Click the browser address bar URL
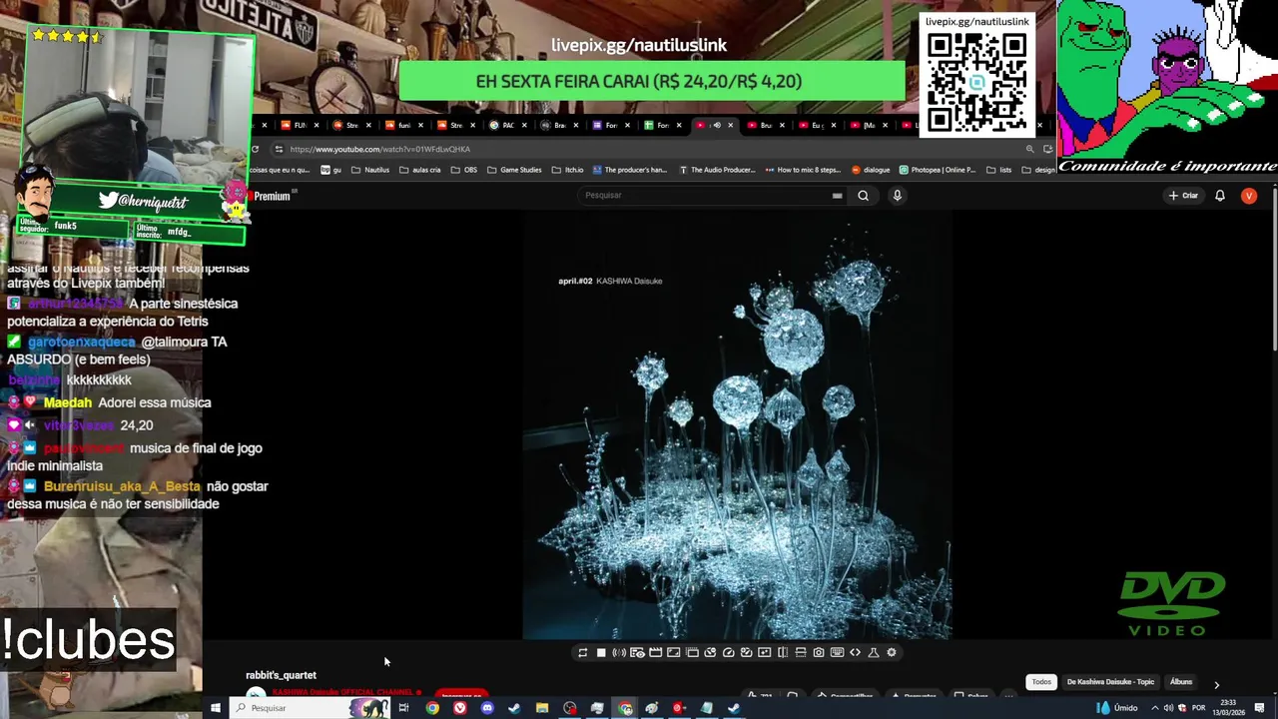The image size is (1278, 719). (380, 149)
